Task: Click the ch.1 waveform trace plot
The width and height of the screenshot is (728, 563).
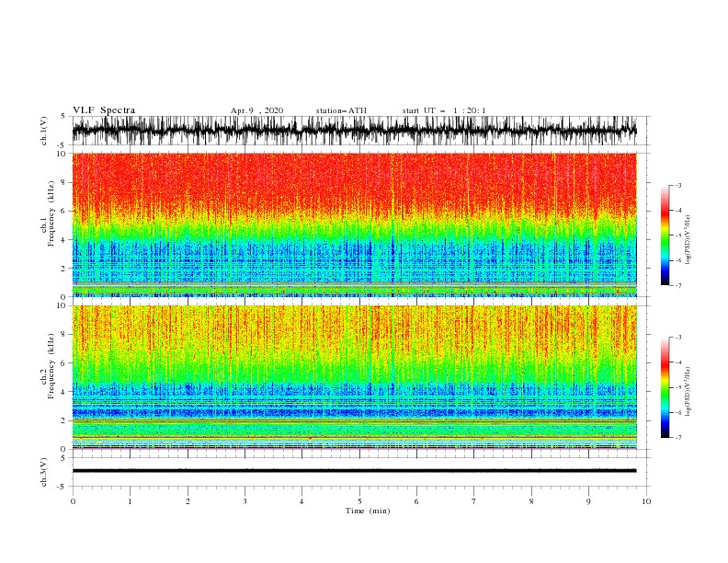Action: pyautogui.click(x=354, y=131)
